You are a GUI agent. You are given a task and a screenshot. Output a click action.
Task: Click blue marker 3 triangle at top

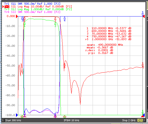(x=22, y=18)
